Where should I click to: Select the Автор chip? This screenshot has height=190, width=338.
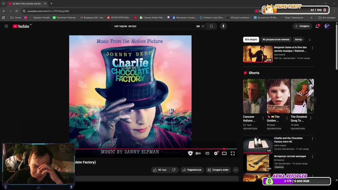point(299,40)
